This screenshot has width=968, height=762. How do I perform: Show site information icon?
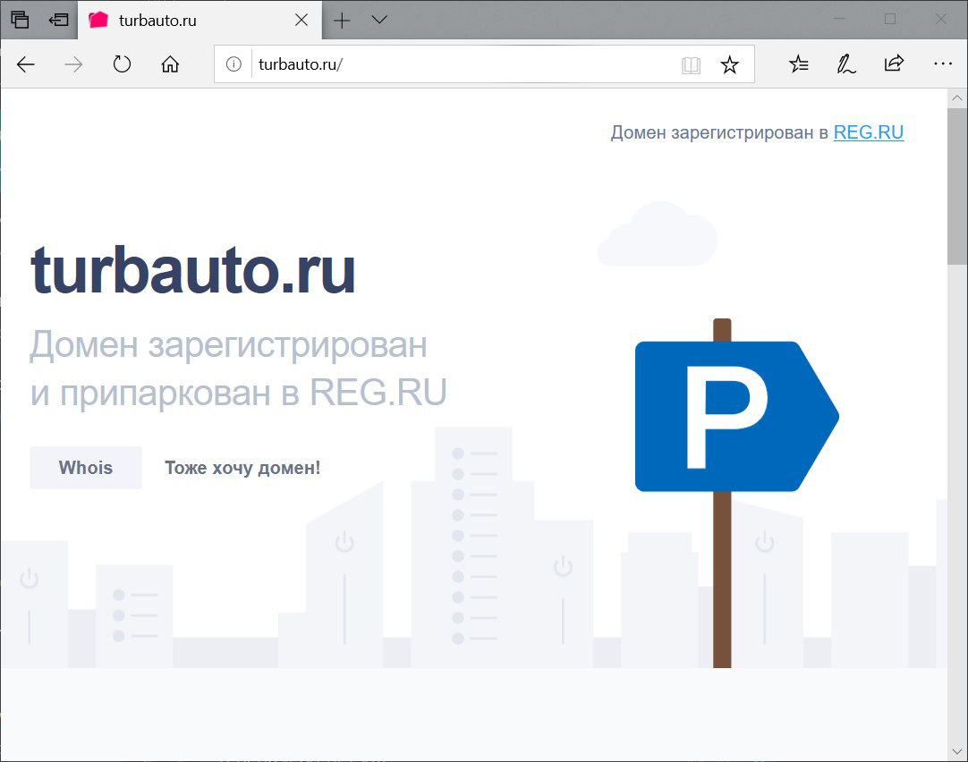[x=234, y=64]
